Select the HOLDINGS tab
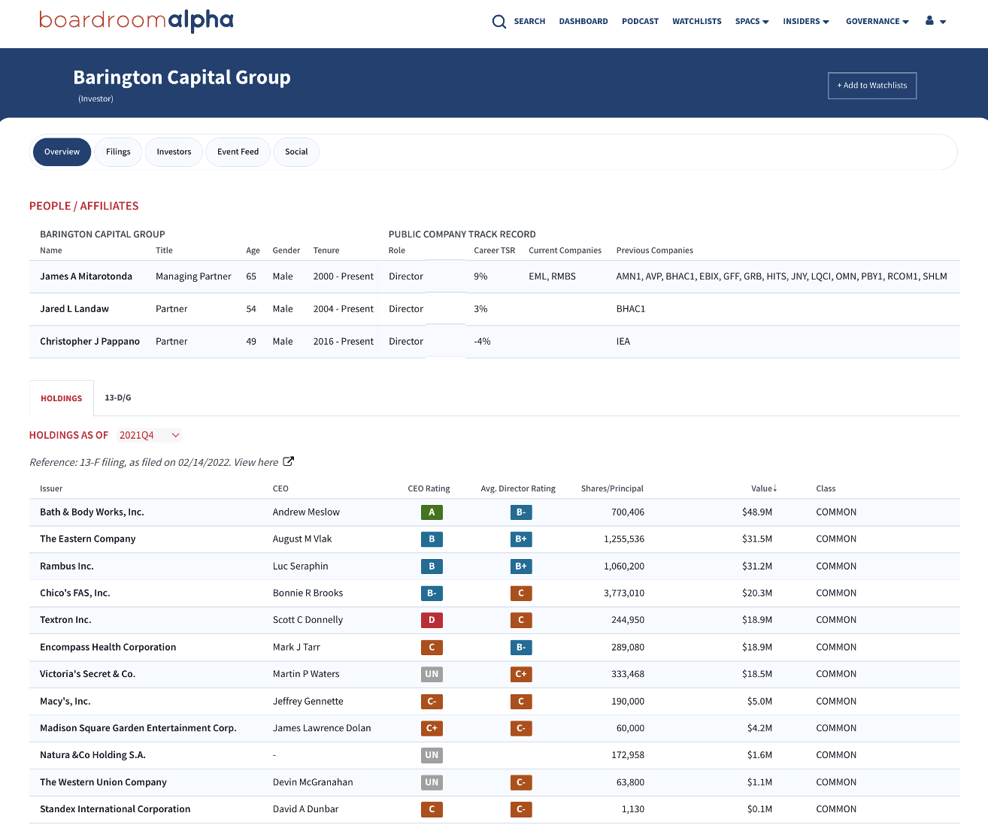Viewport: 988px width, 837px height. pyautogui.click(x=62, y=398)
